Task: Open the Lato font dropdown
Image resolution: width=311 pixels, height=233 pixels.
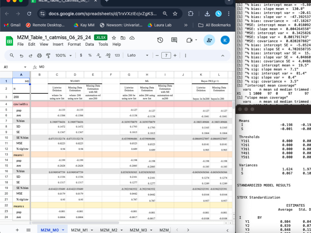Action: 138,55
